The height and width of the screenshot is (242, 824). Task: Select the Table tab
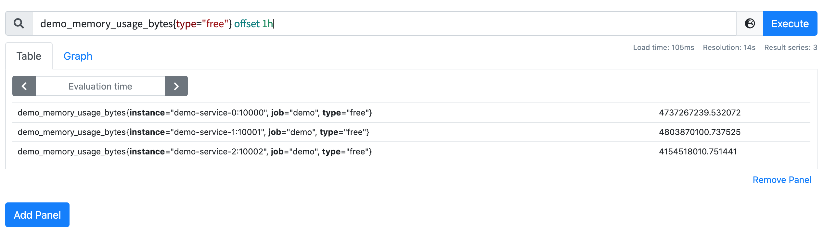pos(29,56)
